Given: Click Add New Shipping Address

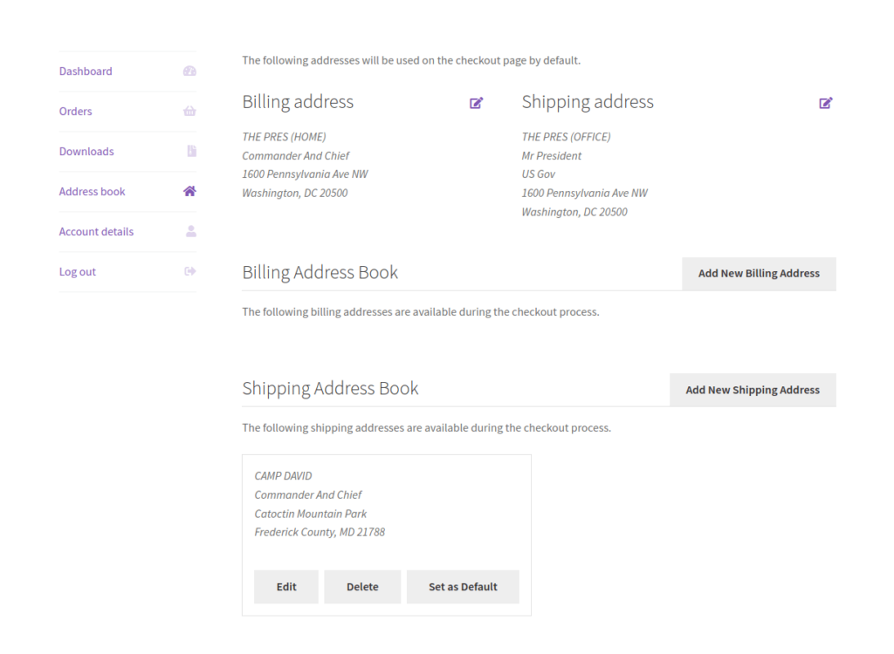Looking at the screenshot, I should coord(753,390).
